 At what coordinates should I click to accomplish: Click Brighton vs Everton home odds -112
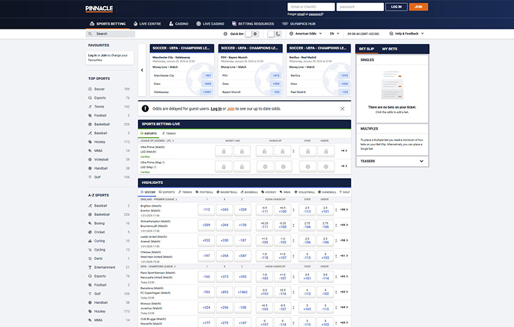[206, 209]
